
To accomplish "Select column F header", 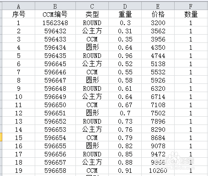I will tap(191, 6).
